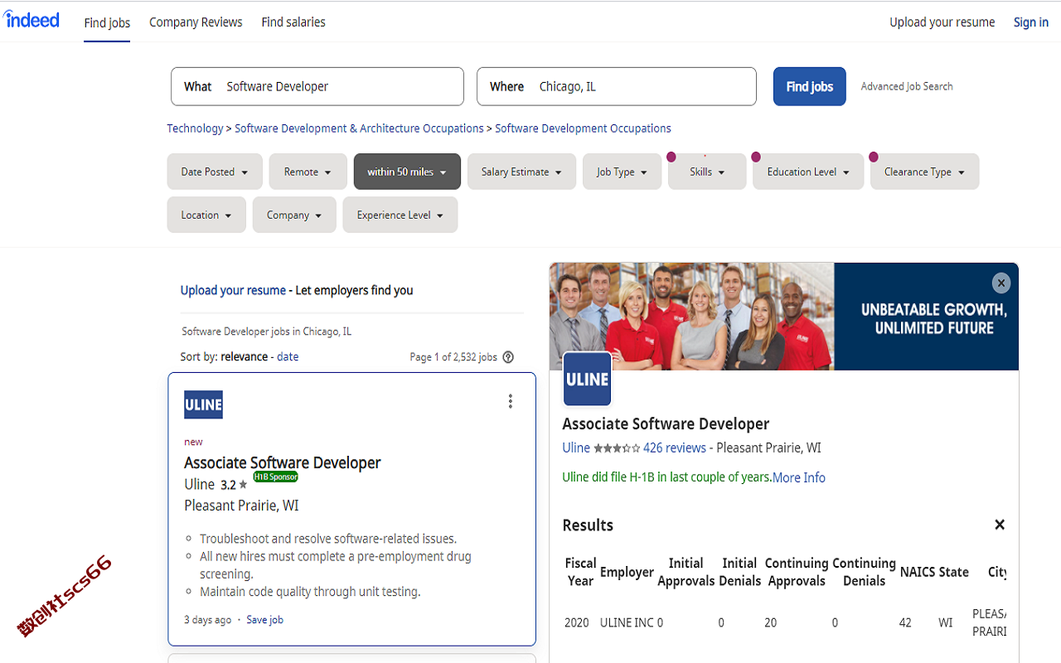Click the star rating in the job details
Viewport: 1061px width, 663px height.
(x=617, y=448)
